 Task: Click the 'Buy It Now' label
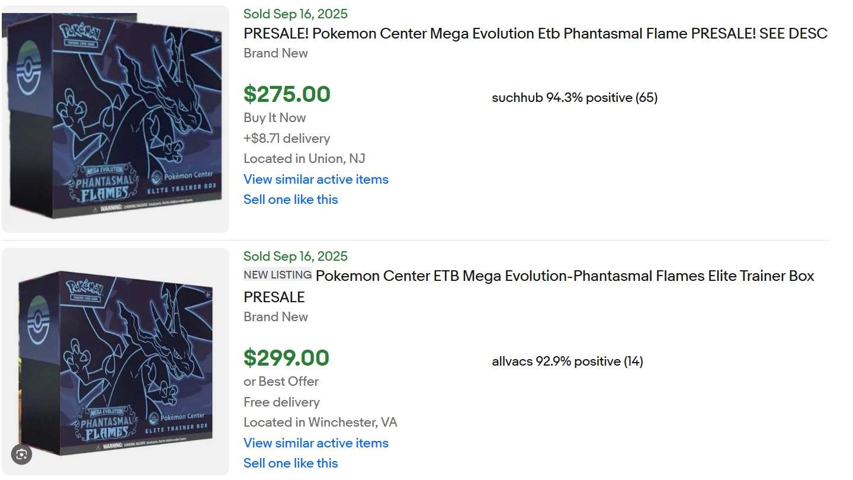tap(274, 118)
